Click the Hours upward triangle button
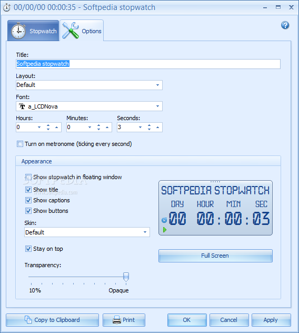The width and height of the screenshot is (299, 333). 56,127
